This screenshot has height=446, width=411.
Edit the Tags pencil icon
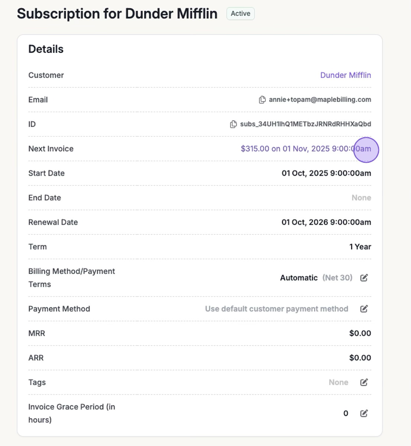tap(364, 382)
